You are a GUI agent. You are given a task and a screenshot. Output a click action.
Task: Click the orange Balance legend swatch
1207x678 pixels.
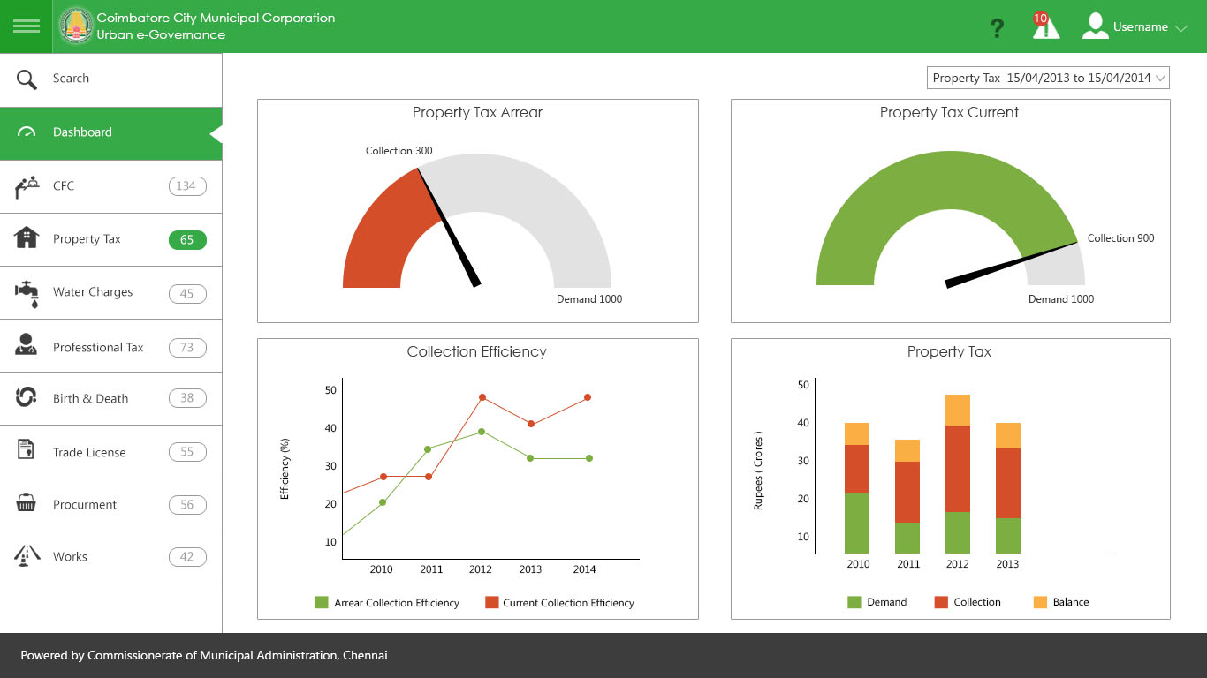point(1040,602)
